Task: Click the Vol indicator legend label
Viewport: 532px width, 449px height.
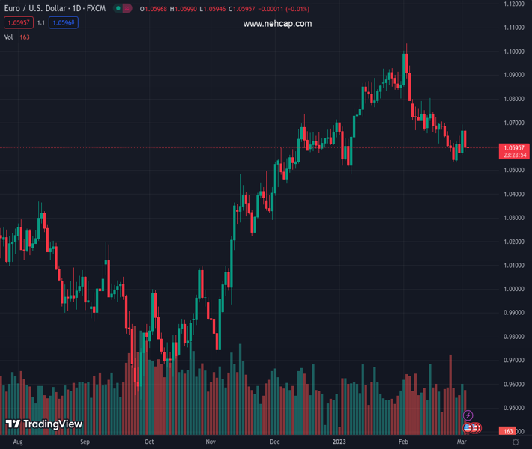Action: 8,37
